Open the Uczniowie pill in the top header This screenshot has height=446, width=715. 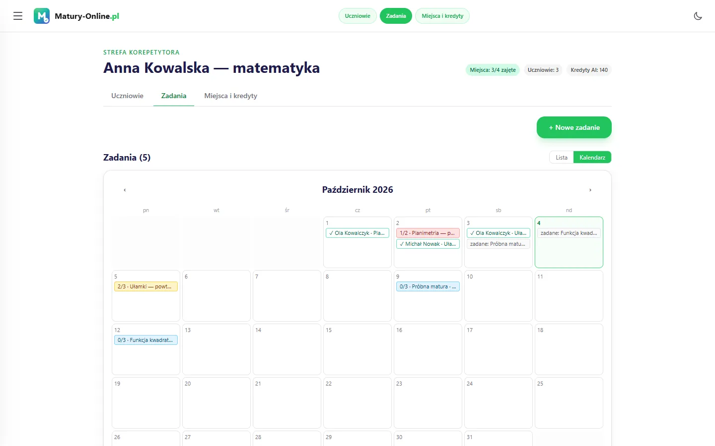(x=357, y=16)
